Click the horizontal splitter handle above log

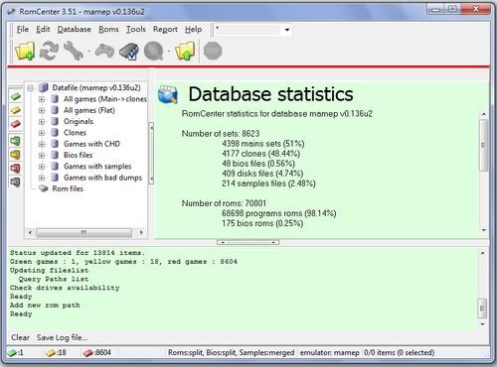coord(248,242)
